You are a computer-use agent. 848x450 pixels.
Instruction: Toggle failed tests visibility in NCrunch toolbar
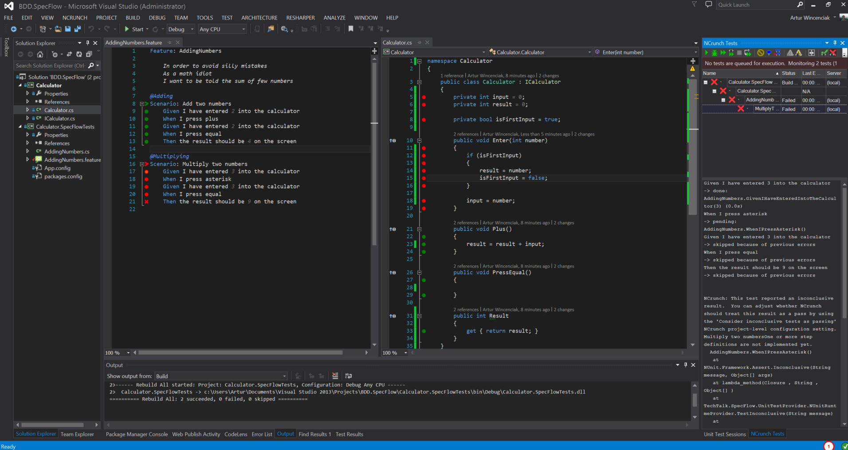[833, 53]
